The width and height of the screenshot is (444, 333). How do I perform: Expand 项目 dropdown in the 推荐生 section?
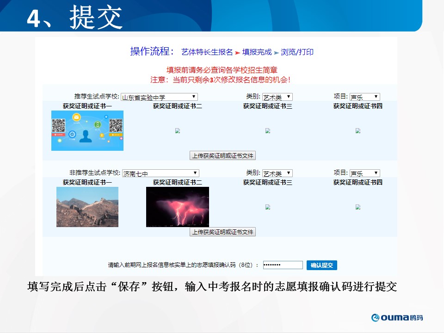click(364, 97)
